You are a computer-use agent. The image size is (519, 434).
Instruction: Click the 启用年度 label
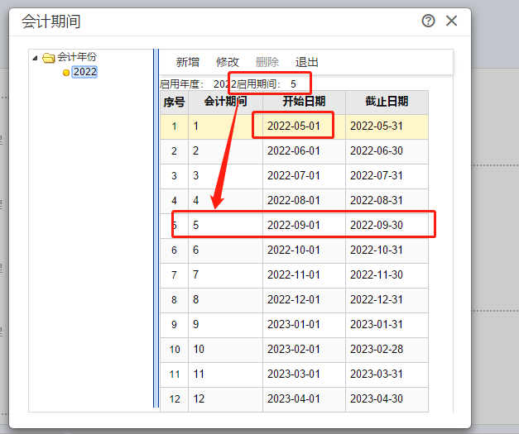(x=182, y=84)
